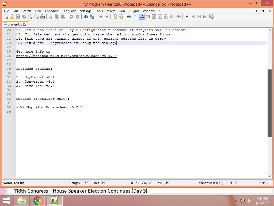Print the document with the printer icon
This screenshot has height=206, width=274.
(43, 17)
